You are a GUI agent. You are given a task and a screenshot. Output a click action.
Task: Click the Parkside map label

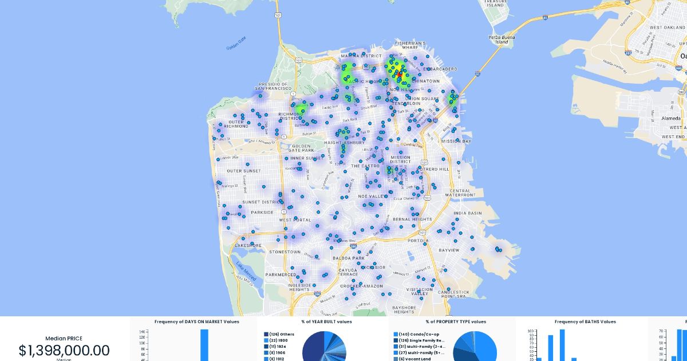pos(262,212)
